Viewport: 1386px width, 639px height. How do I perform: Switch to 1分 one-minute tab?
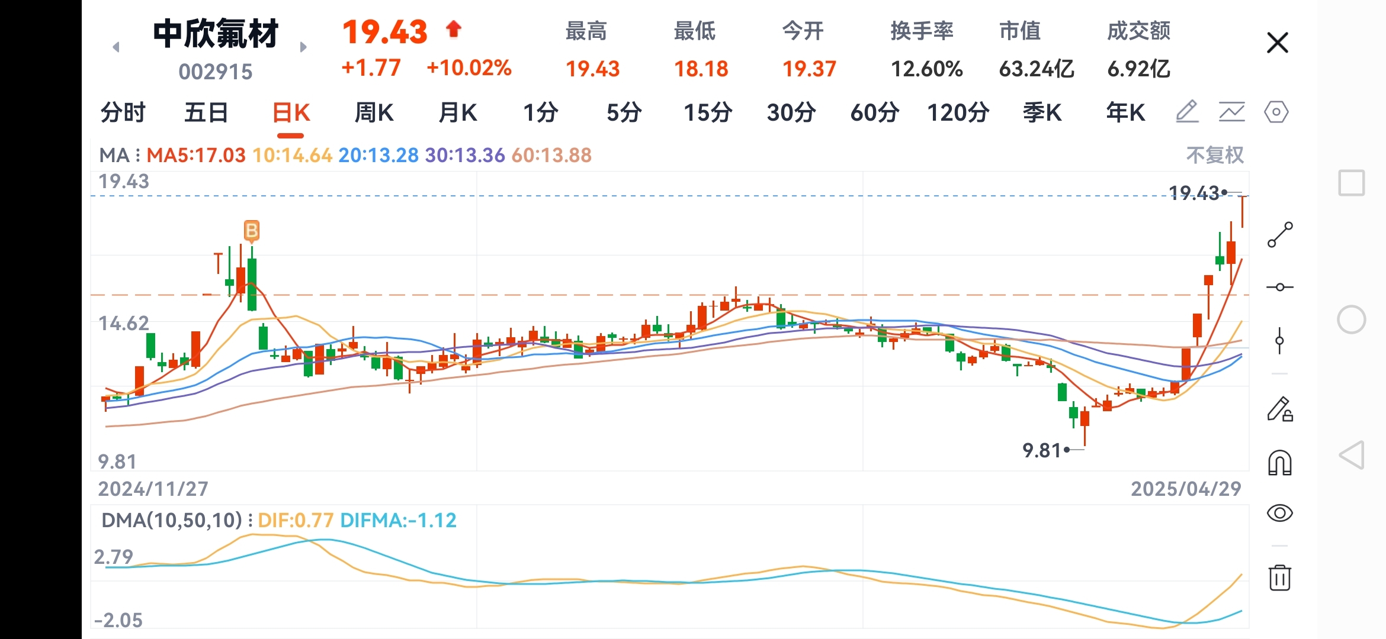pyautogui.click(x=540, y=112)
